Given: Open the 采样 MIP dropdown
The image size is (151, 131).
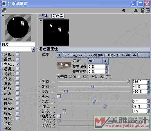Looking at the screenshot, I should [x=98, y=61].
